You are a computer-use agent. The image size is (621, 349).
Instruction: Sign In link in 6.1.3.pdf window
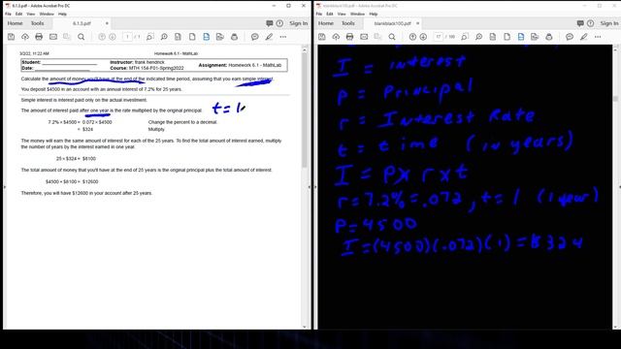coord(298,23)
